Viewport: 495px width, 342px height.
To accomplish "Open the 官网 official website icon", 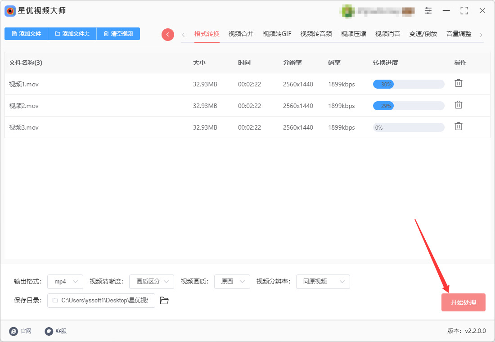I will click(x=13, y=331).
